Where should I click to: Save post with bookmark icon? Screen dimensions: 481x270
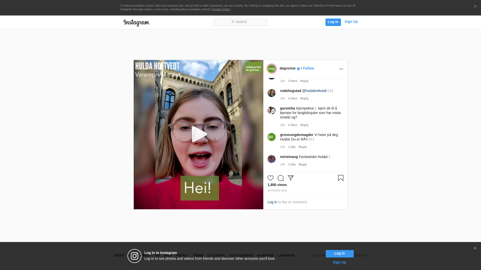point(341,178)
